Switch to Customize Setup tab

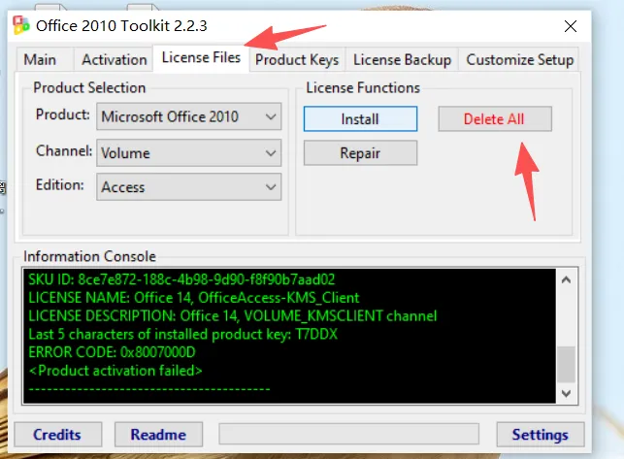tap(519, 60)
